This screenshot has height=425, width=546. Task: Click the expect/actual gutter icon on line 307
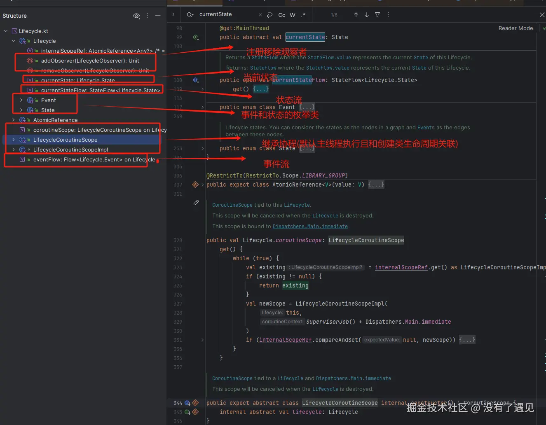point(195,184)
